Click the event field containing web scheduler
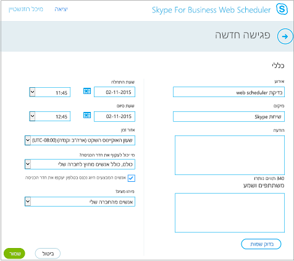Image resolution: width=294 pixels, height=261 pixels. coord(229,92)
